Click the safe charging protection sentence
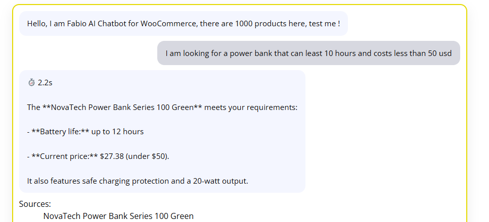The width and height of the screenshot is (489, 222). click(x=138, y=181)
